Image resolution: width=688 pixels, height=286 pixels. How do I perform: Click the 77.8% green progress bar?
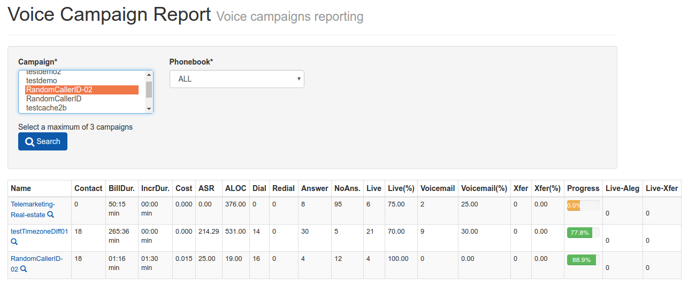[x=579, y=233]
